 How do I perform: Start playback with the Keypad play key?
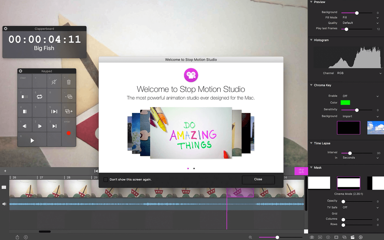(x=32, y=140)
